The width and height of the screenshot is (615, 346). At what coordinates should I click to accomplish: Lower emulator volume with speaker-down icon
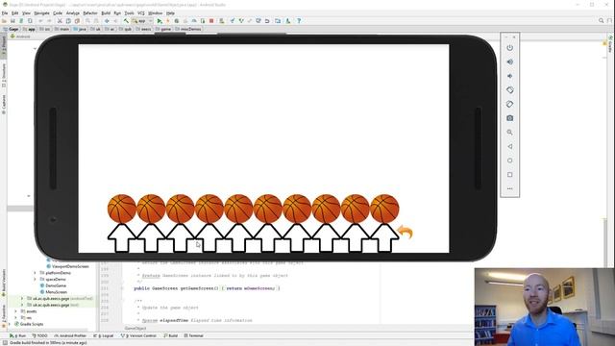tap(509, 76)
